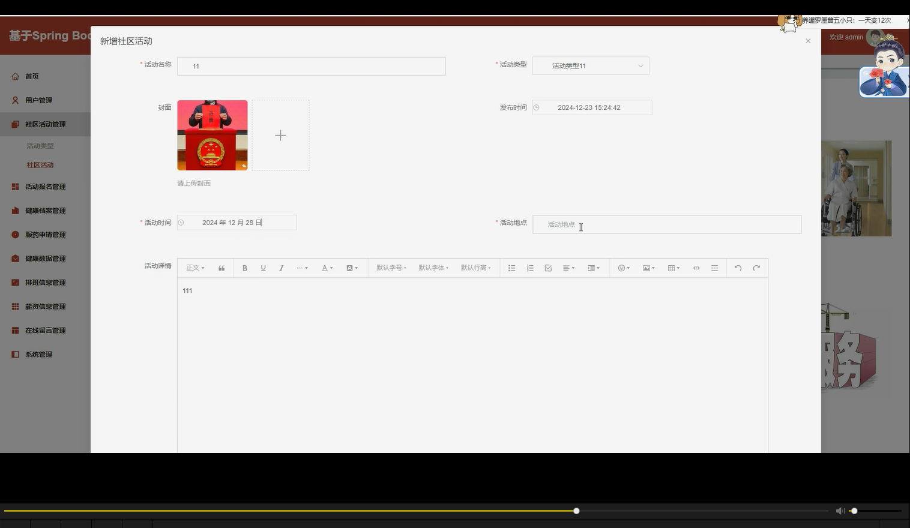Insert numbered list in editor
This screenshot has height=528, width=910.
(x=530, y=268)
